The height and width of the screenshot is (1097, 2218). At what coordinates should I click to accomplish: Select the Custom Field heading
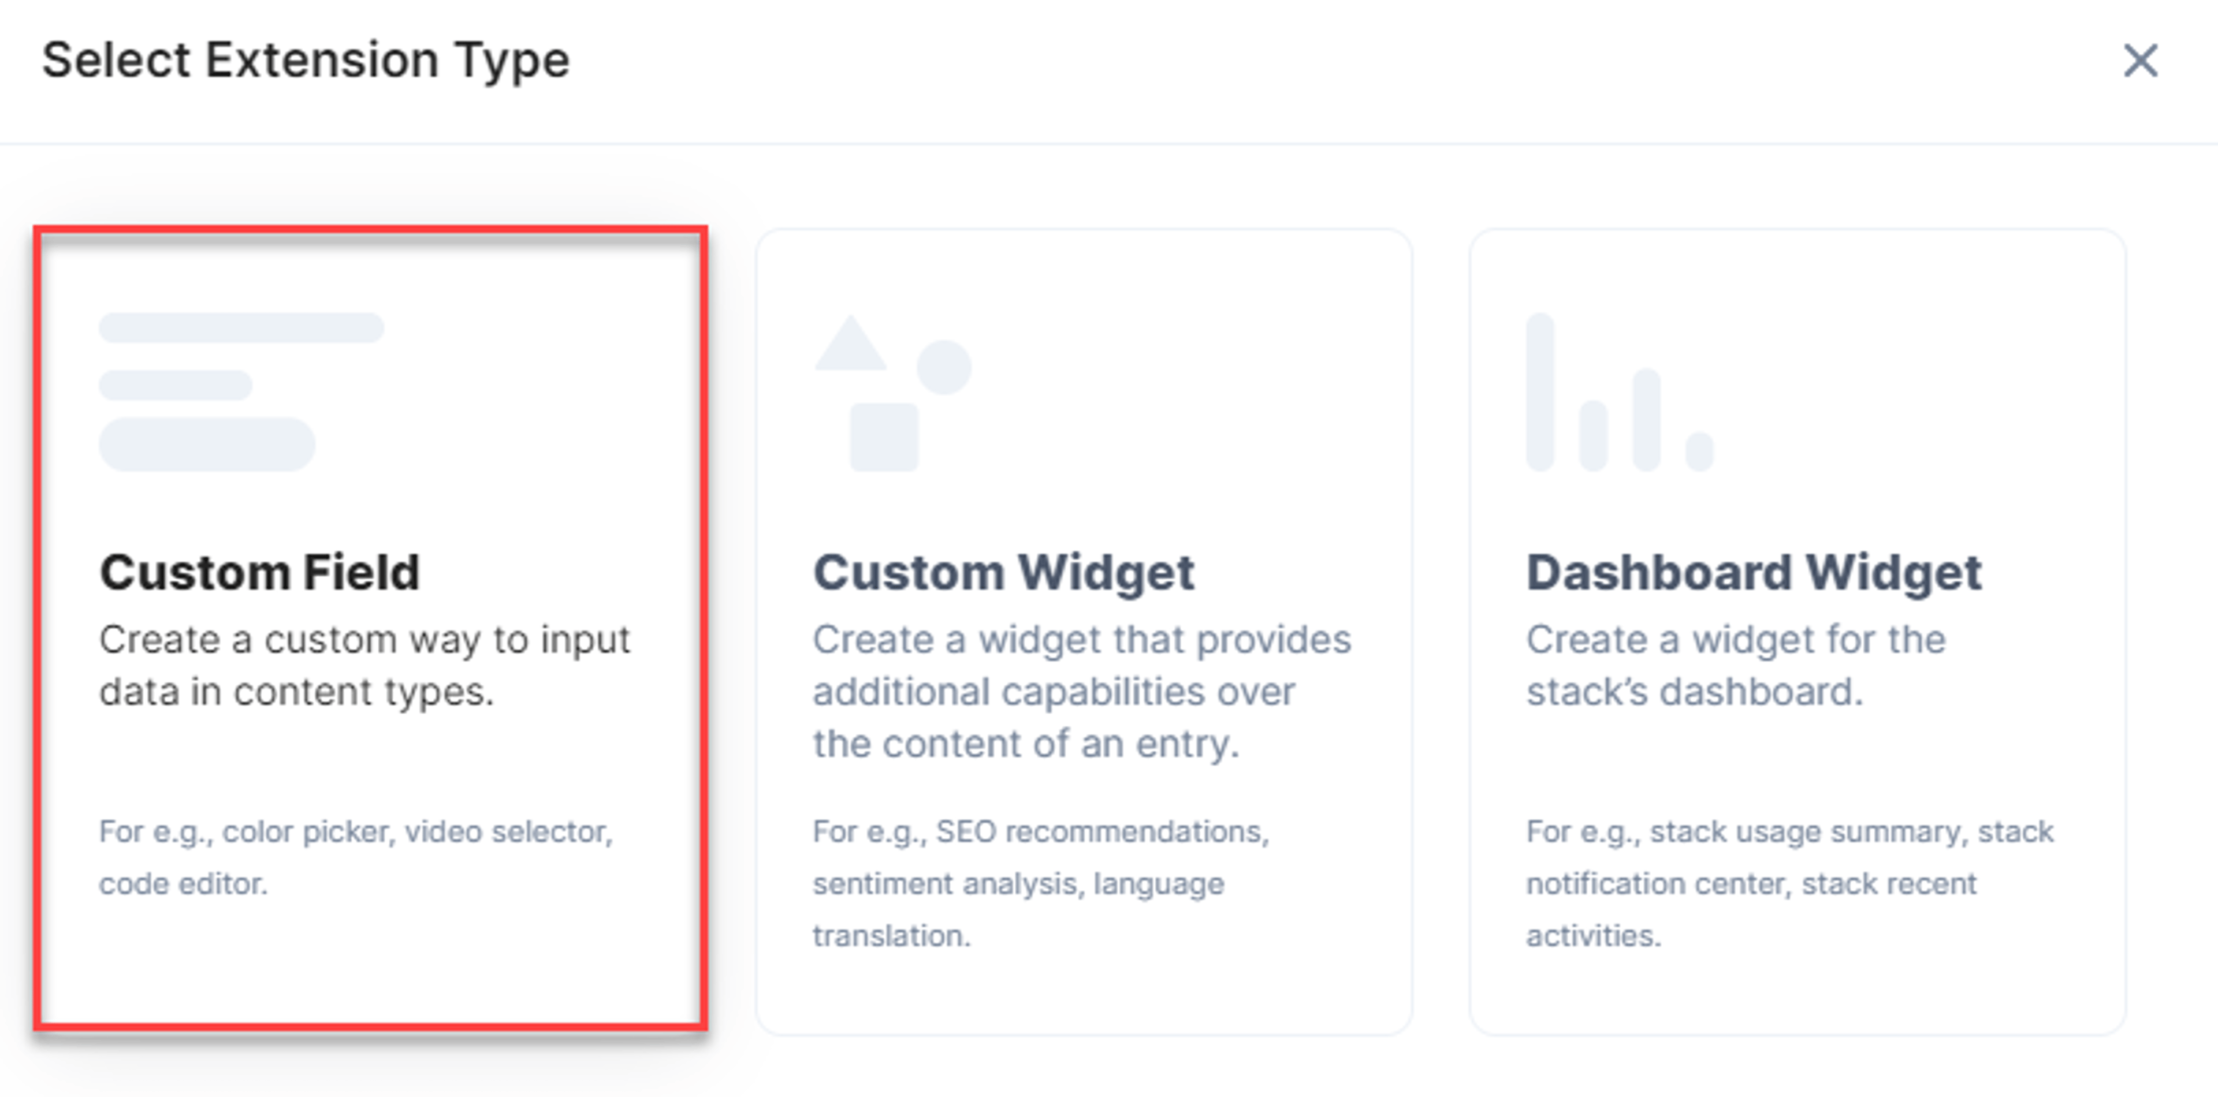coord(259,572)
